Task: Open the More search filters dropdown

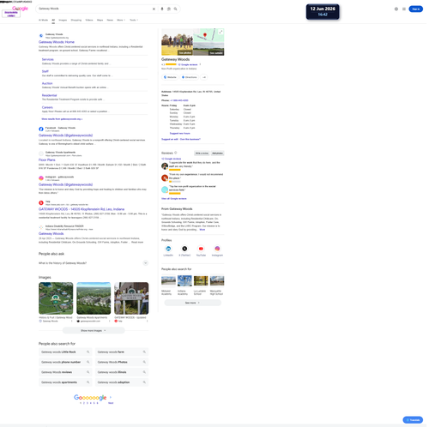Action: pyautogui.click(x=121, y=20)
